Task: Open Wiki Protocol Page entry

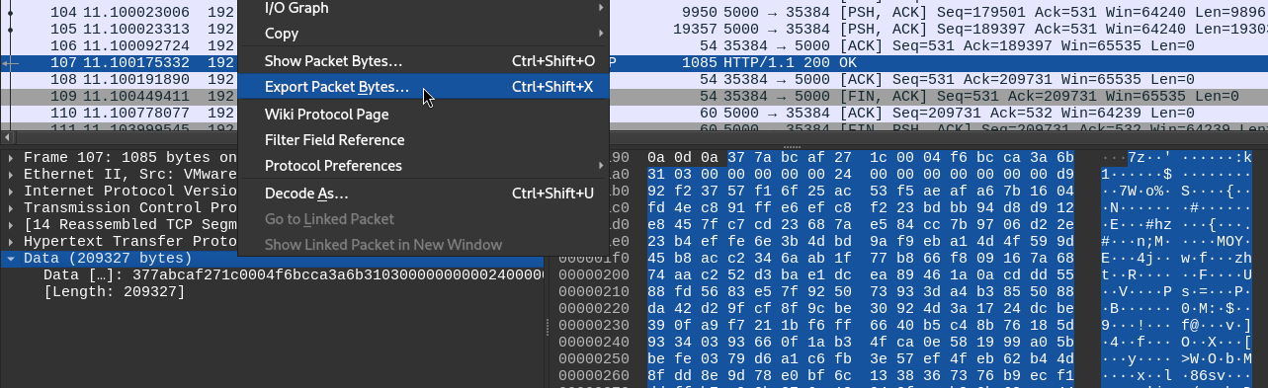Action: (423, 115)
